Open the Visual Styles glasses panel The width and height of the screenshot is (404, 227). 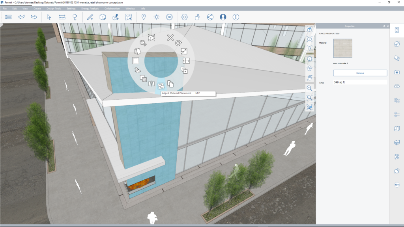(397, 86)
